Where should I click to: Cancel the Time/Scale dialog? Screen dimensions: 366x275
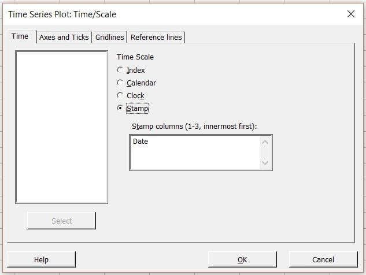[323, 259]
